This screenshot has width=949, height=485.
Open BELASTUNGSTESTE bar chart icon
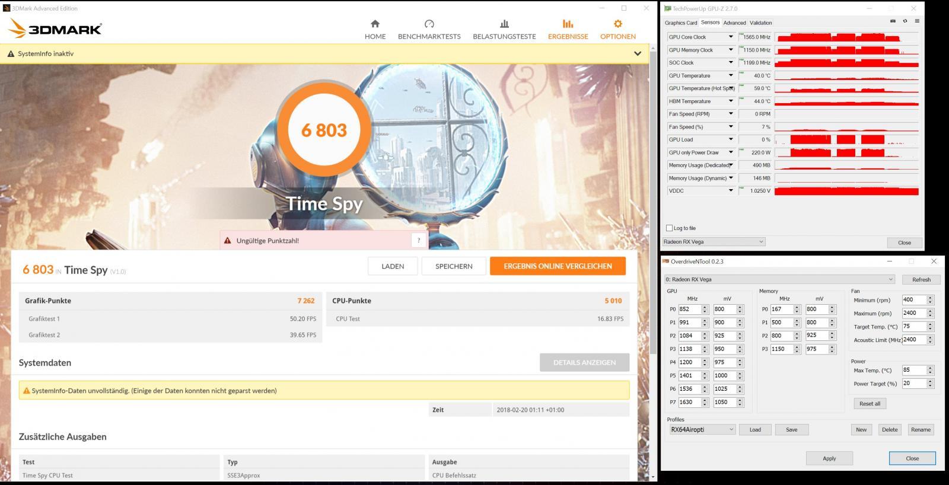[x=504, y=24]
